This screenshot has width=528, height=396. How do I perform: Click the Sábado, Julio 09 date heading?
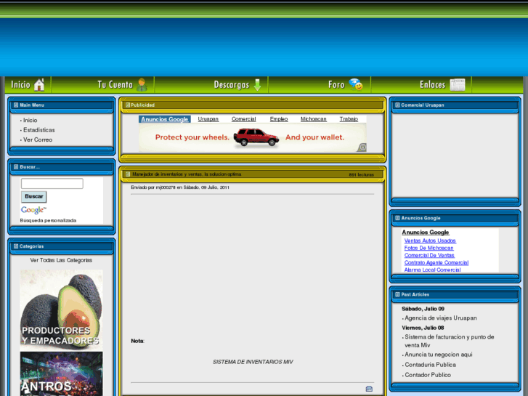click(423, 309)
